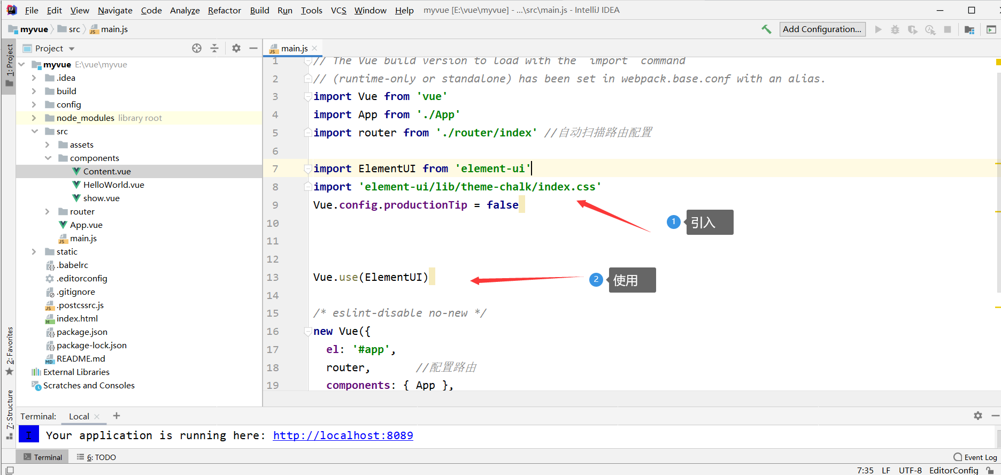The width and height of the screenshot is (1001, 475).
Task: Open HelloWorld.vue file
Action: 113,185
